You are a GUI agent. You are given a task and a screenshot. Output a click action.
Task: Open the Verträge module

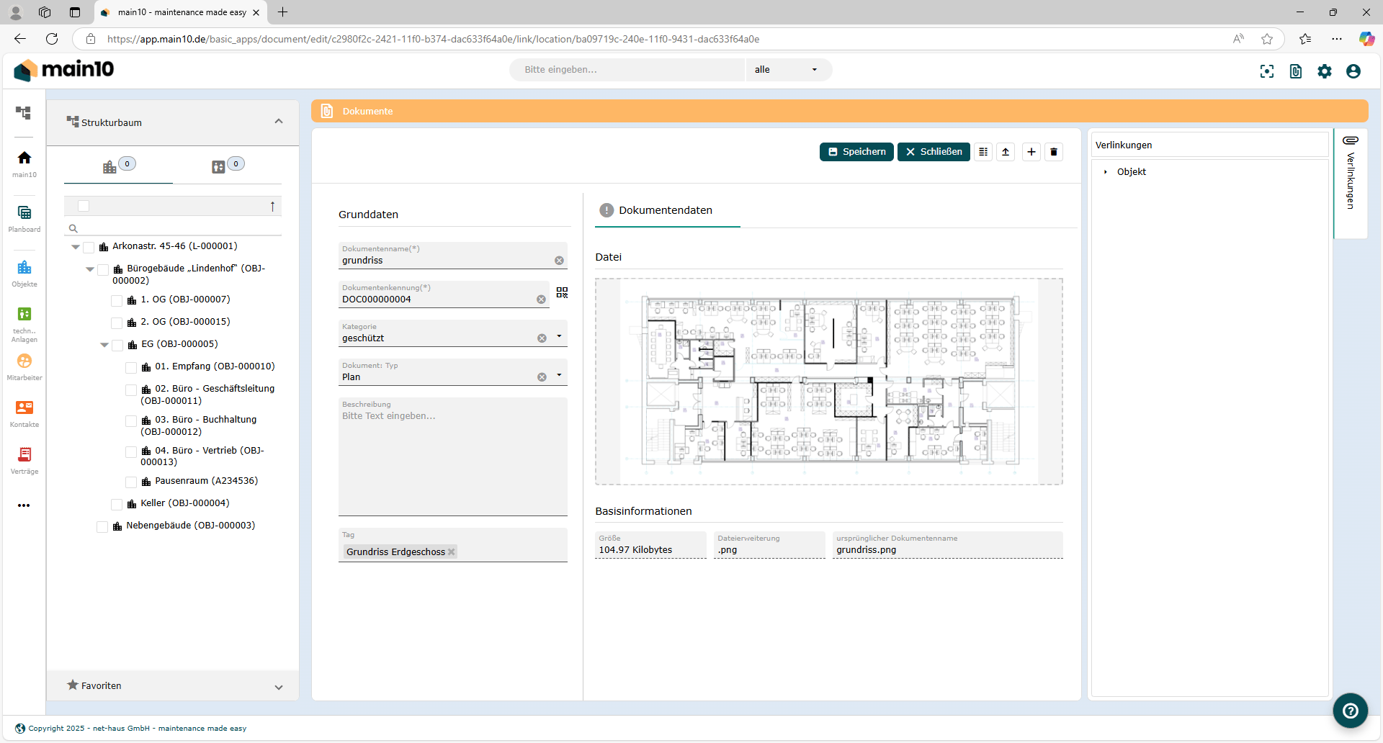(x=24, y=461)
